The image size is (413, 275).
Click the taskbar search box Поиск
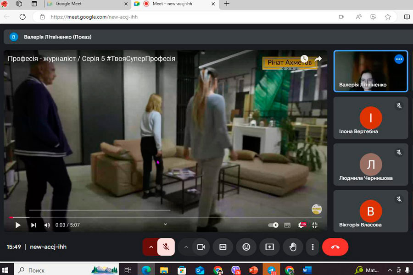point(66,270)
